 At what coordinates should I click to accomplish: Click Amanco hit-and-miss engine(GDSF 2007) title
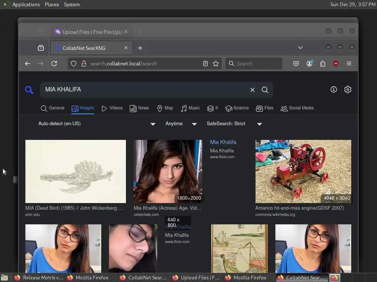coord(300,208)
